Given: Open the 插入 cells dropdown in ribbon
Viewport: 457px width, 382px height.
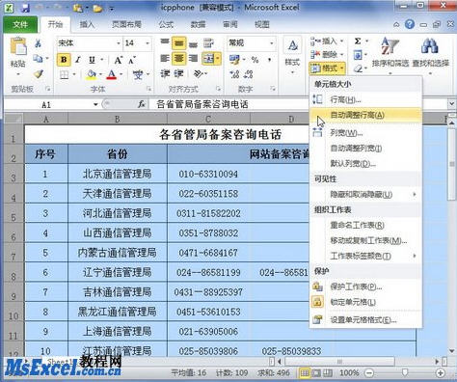Looking at the screenshot, I should tap(327, 41).
